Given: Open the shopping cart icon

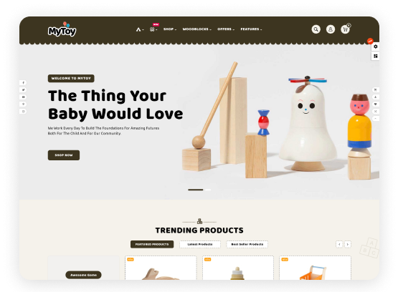Looking at the screenshot, I should tap(345, 29).
